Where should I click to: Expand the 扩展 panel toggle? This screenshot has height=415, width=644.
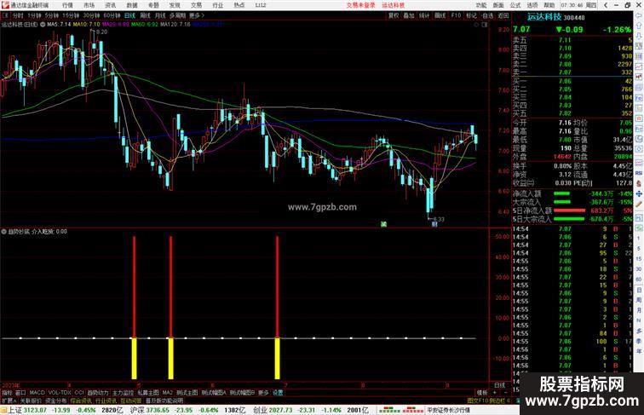(x=9, y=401)
